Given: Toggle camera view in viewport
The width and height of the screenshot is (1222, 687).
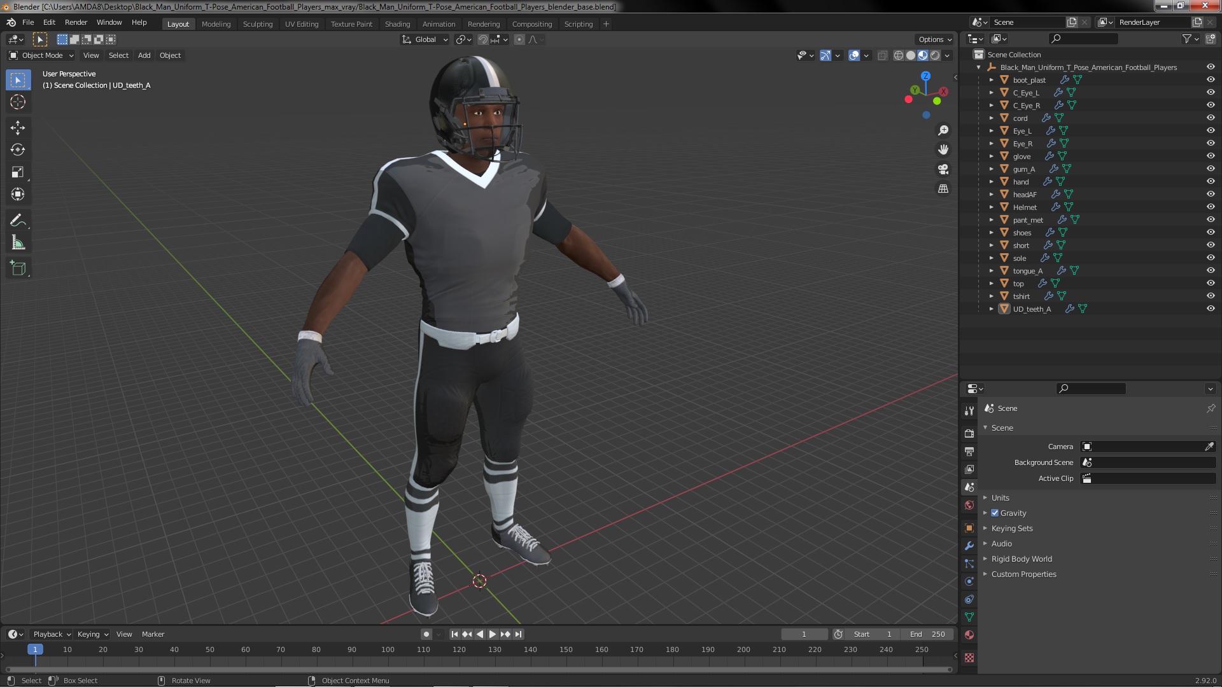Looking at the screenshot, I should tap(943, 169).
